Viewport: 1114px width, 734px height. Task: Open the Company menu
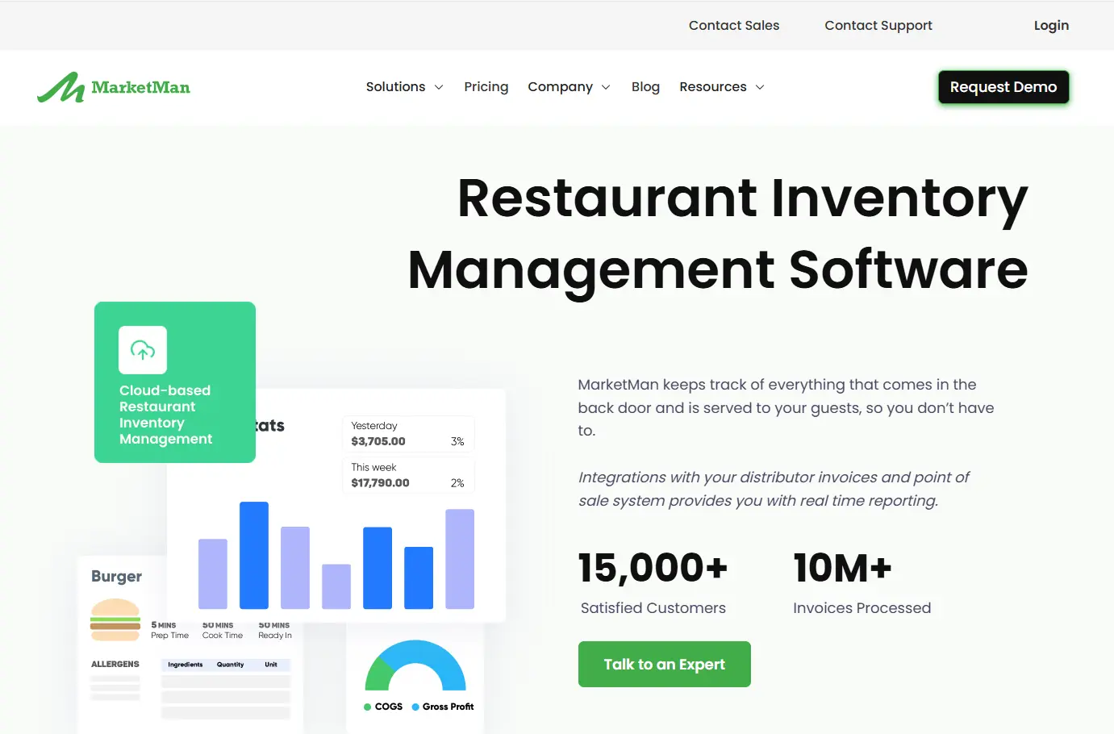point(560,86)
